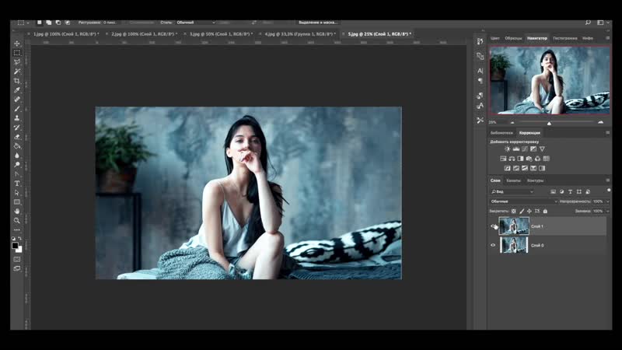
Task: Toggle lock all padlock
Action: [x=545, y=211]
